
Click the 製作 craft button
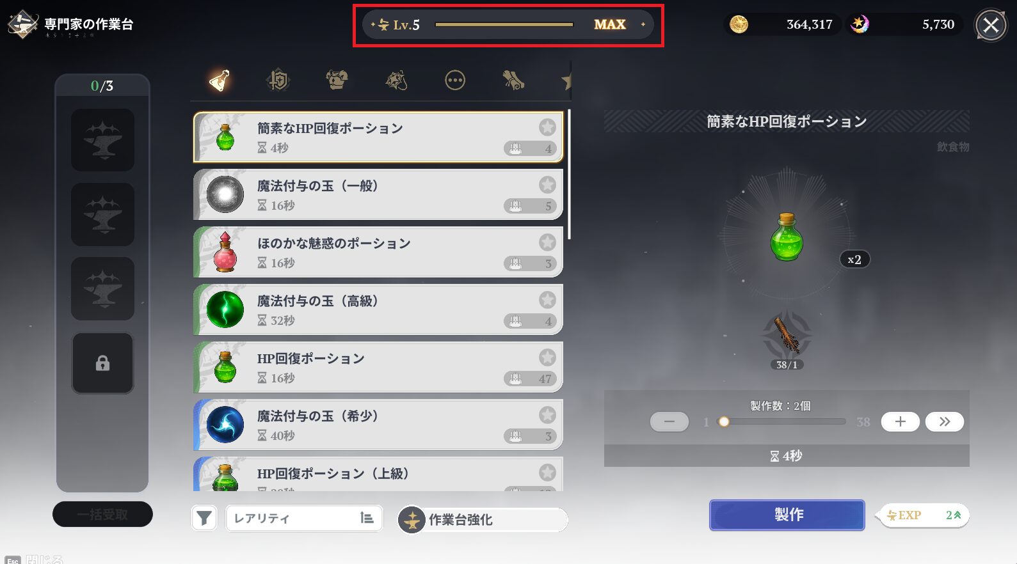coord(787,515)
